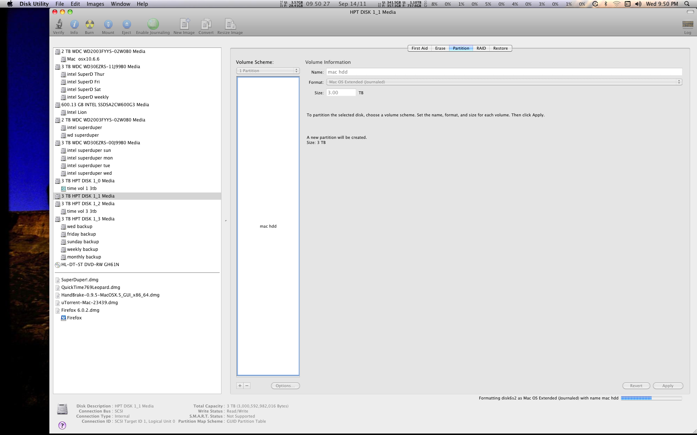
Task: Click the Apply button
Action: [x=668, y=386]
